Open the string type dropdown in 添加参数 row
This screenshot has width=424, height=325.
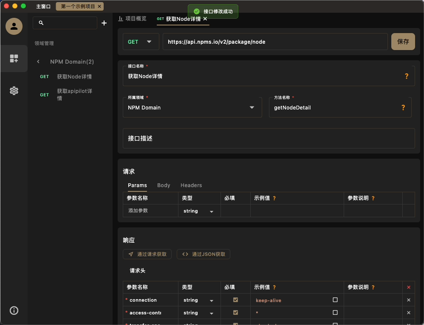pyautogui.click(x=199, y=211)
